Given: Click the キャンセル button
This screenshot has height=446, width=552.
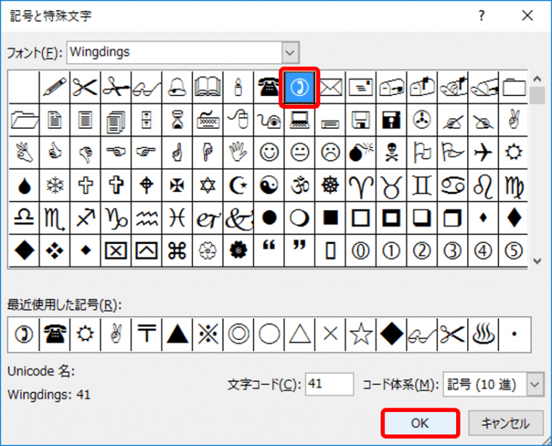Looking at the screenshot, I should (506, 423).
